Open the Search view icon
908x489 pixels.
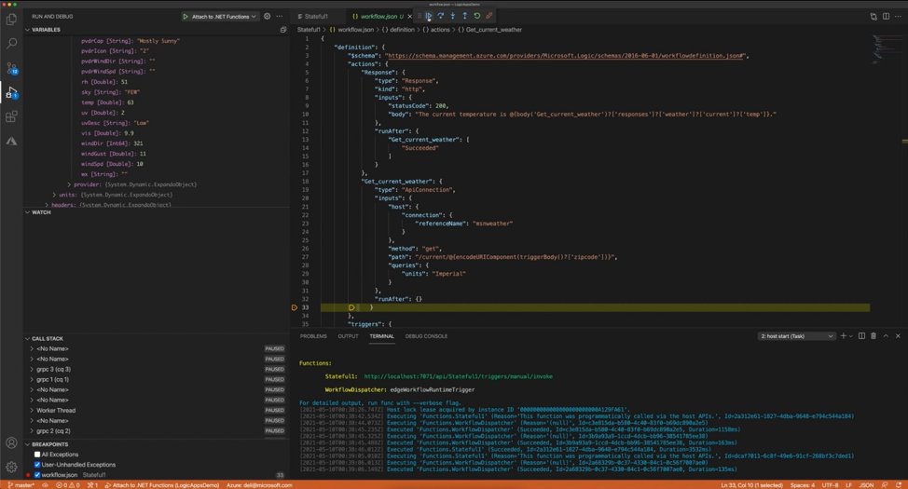pyautogui.click(x=11, y=44)
